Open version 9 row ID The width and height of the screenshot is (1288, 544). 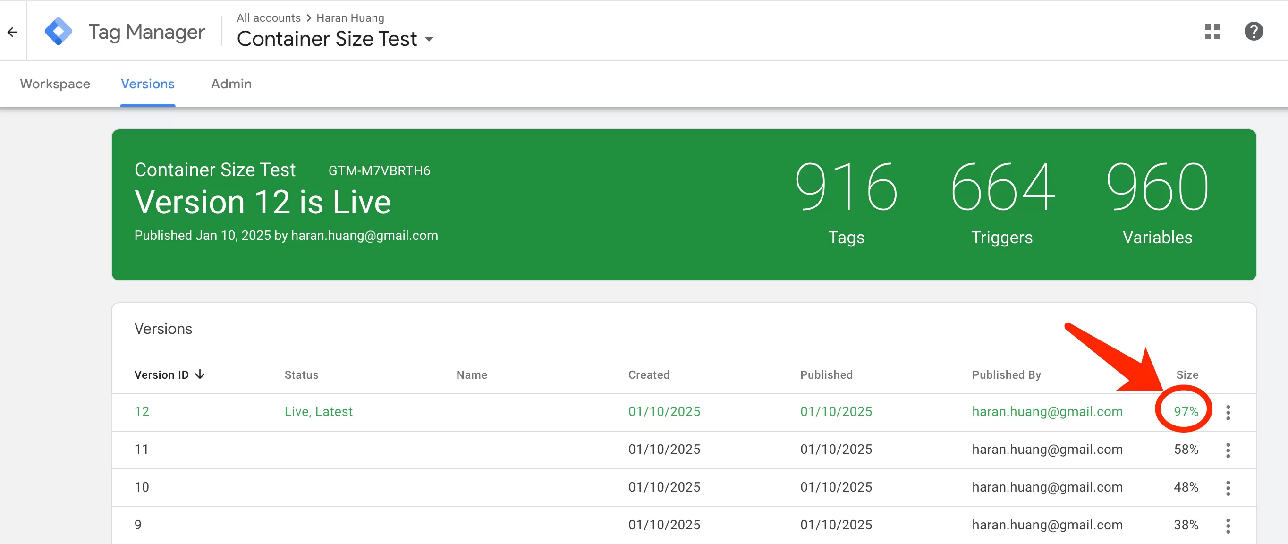tap(138, 525)
